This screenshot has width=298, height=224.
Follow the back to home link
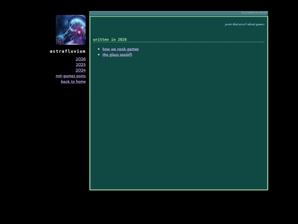point(73,81)
